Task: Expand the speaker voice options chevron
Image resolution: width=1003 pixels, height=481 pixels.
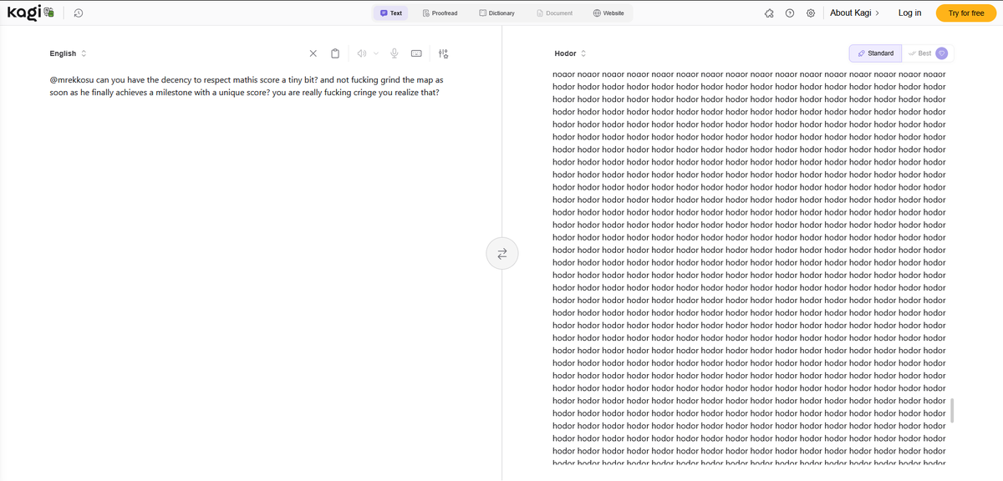Action: [x=376, y=53]
